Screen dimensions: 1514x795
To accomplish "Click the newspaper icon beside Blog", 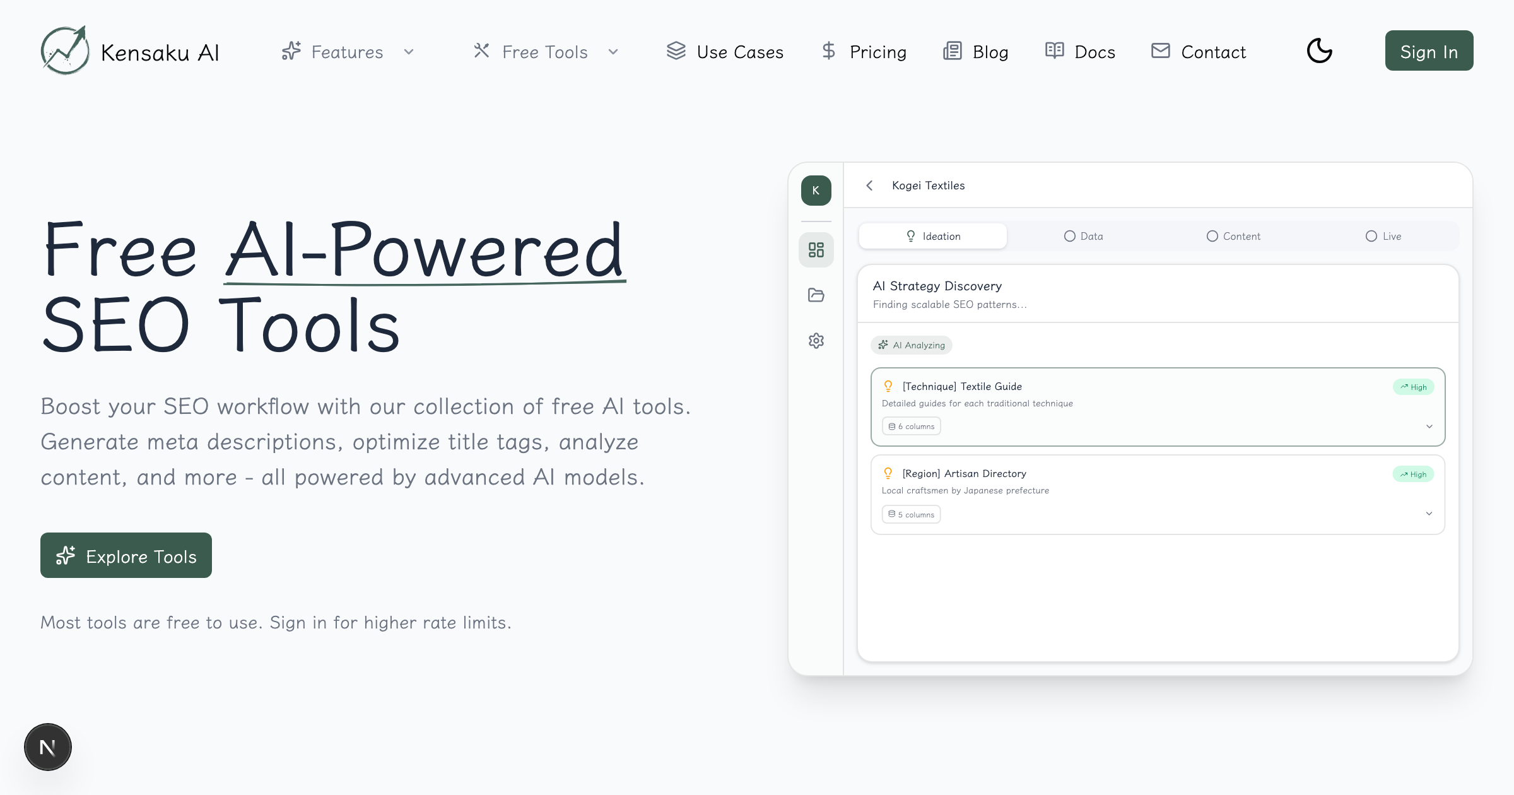I will pos(953,50).
